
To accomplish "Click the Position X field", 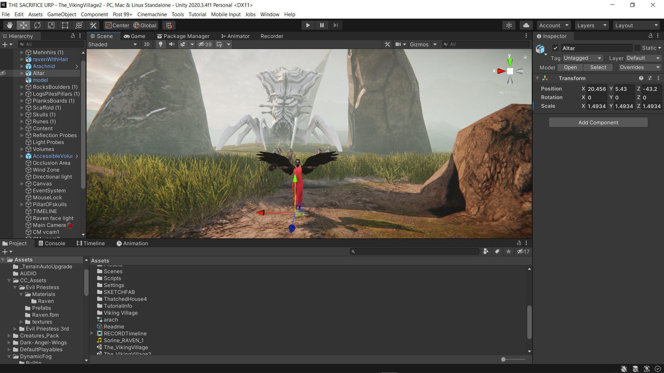I will point(596,89).
